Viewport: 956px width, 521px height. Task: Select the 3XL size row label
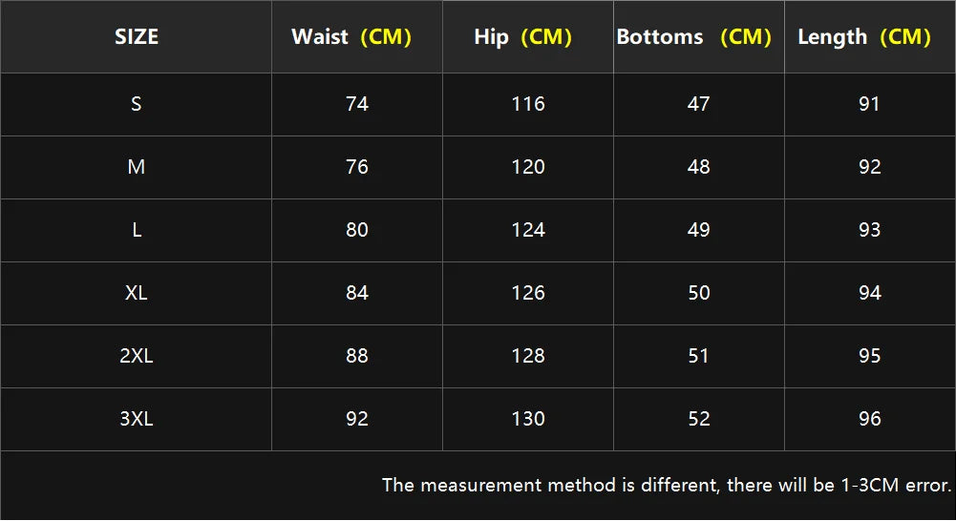tap(137, 419)
